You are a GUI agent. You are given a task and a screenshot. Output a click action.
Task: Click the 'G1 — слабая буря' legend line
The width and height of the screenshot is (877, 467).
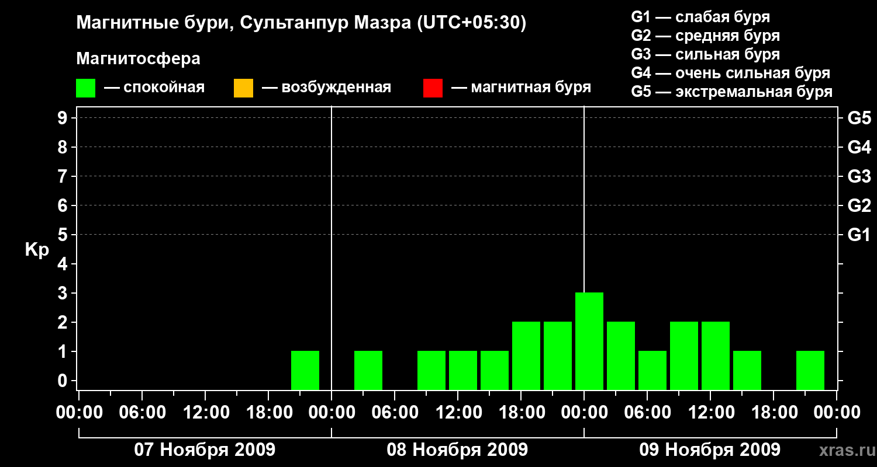coord(700,17)
